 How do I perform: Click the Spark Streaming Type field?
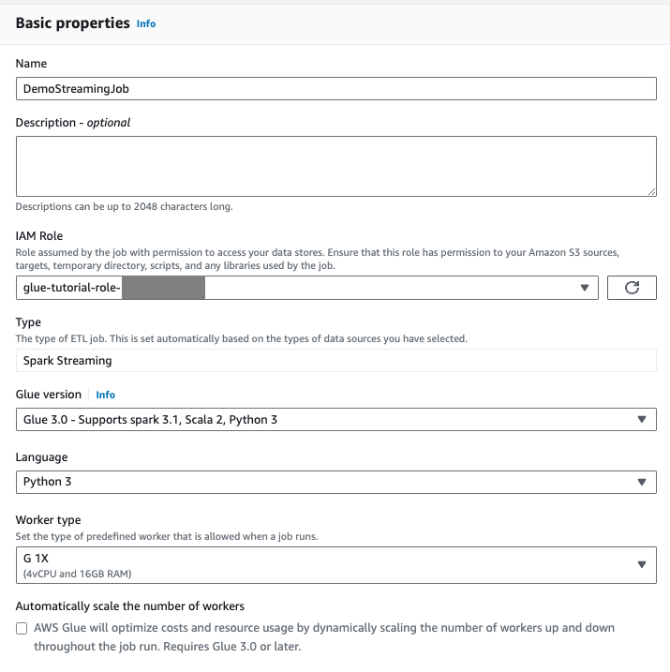point(335,361)
